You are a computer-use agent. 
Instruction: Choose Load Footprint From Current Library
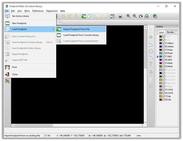[81, 35]
